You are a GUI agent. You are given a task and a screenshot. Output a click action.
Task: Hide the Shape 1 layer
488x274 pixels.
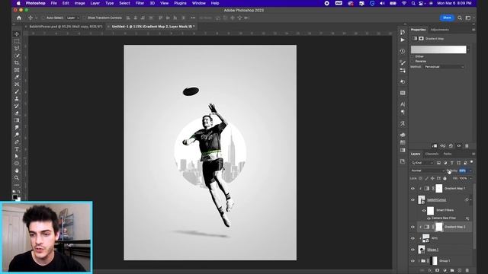[x=413, y=250]
